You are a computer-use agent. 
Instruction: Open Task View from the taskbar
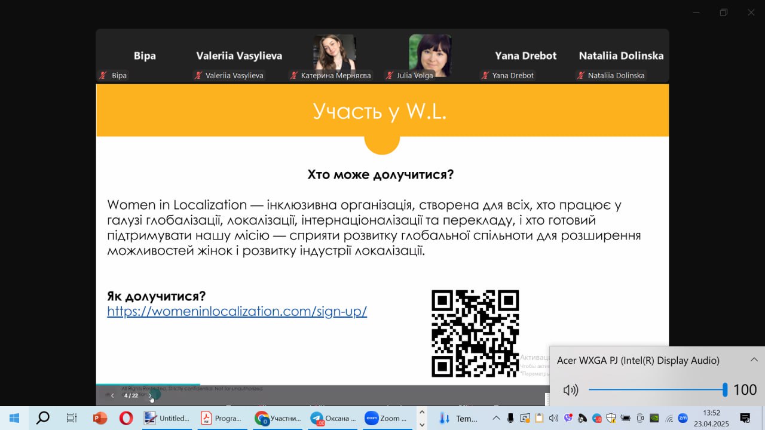pyautogui.click(x=72, y=418)
